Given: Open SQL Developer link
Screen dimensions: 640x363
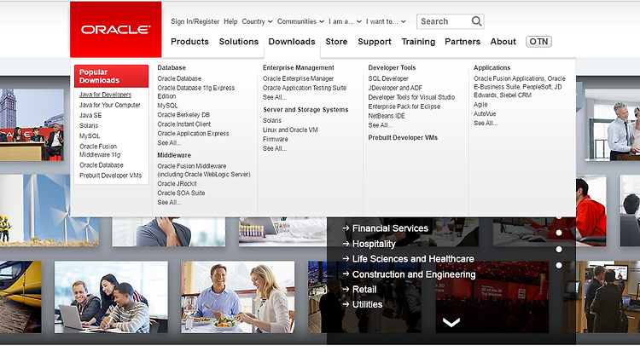Looking at the screenshot, I should click(388, 78).
